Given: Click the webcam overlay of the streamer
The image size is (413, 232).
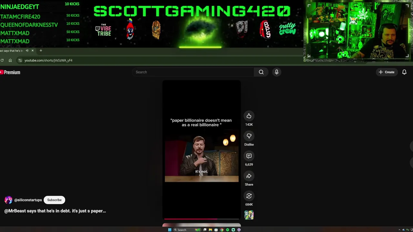Looking at the screenshot, I should [358, 31].
